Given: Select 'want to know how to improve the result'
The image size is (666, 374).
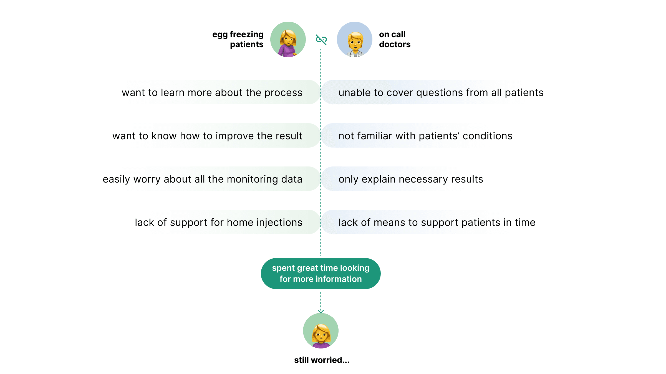Looking at the screenshot, I should [x=207, y=136].
